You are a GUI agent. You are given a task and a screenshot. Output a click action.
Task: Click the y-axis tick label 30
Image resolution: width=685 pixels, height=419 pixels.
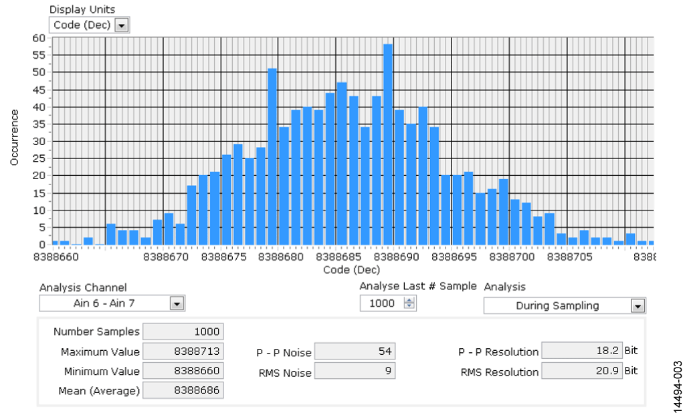click(39, 142)
